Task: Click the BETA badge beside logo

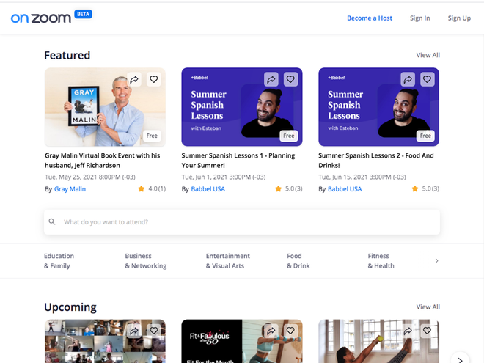Action: (x=83, y=14)
